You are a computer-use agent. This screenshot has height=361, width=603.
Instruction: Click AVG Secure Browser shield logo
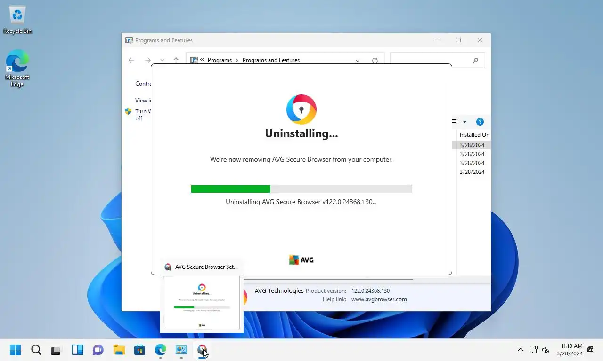click(x=301, y=110)
